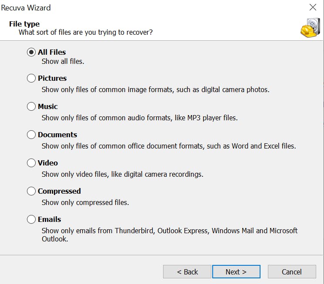Cancel the Recuva wizard
This screenshot has width=324, height=284.
tap(291, 272)
